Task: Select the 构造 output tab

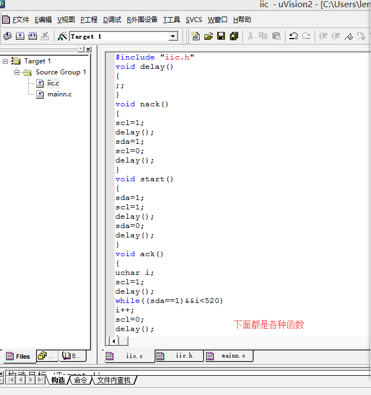Action: (x=58, y=380)
